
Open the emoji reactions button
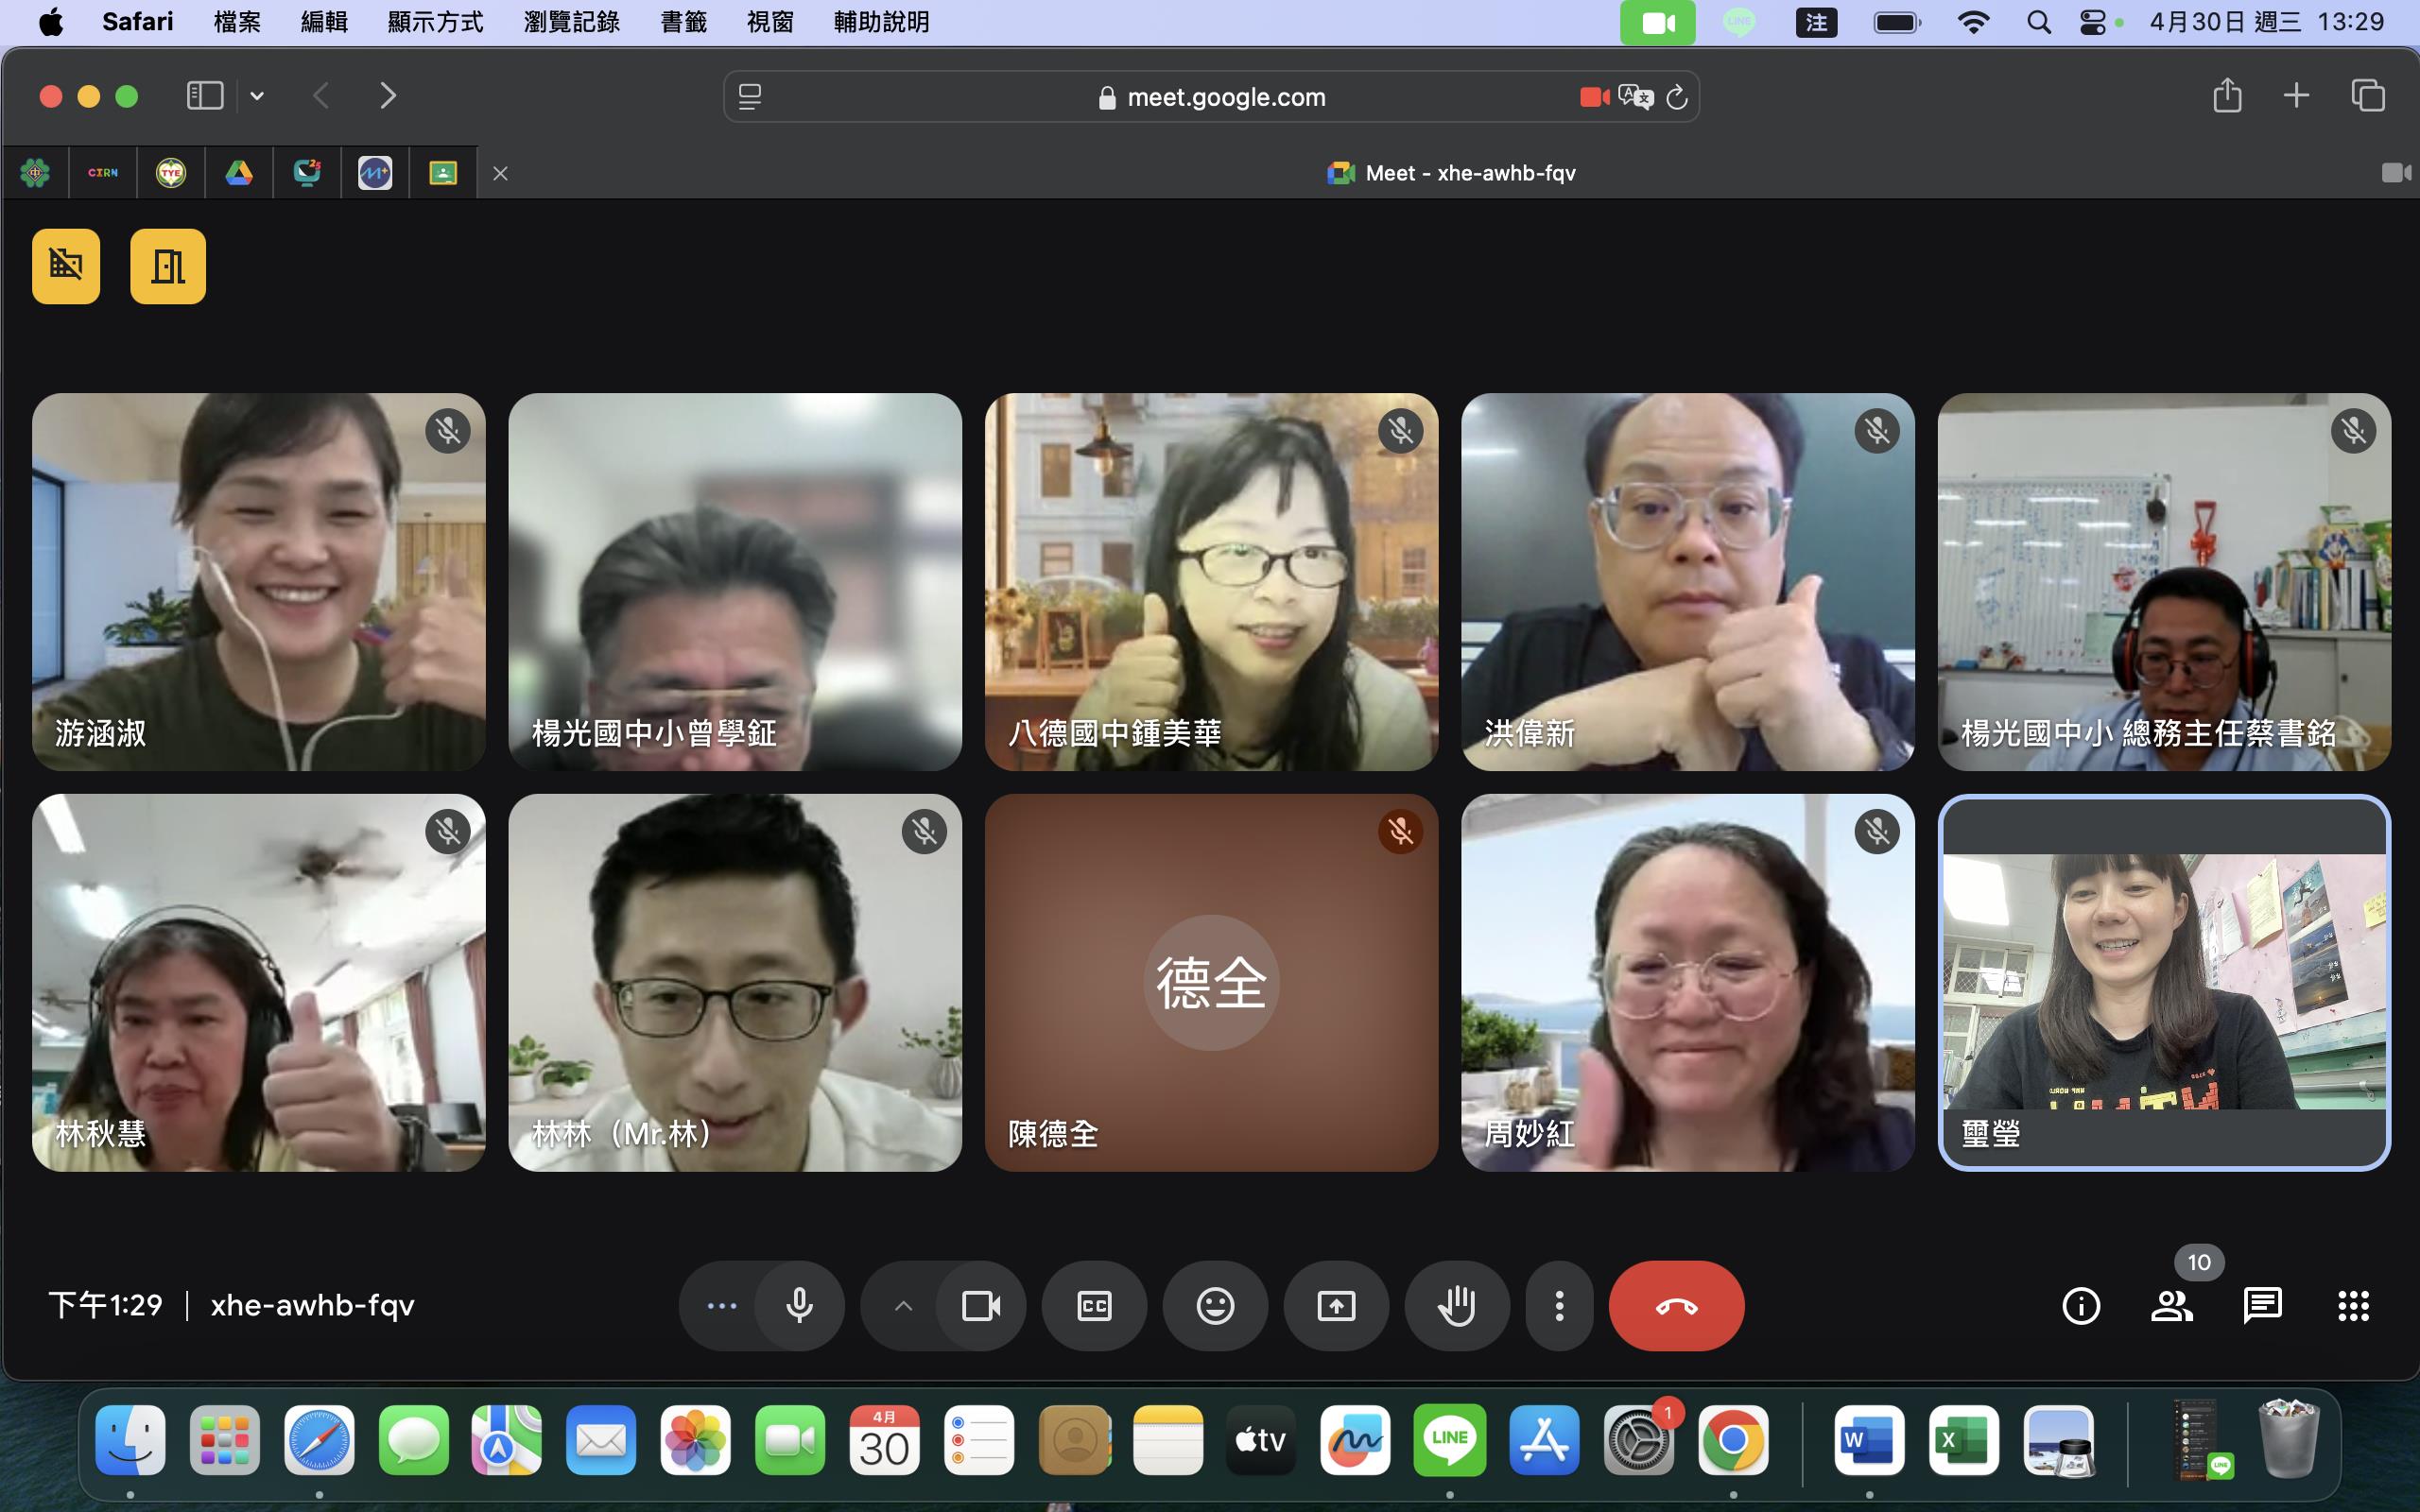1215,1305
